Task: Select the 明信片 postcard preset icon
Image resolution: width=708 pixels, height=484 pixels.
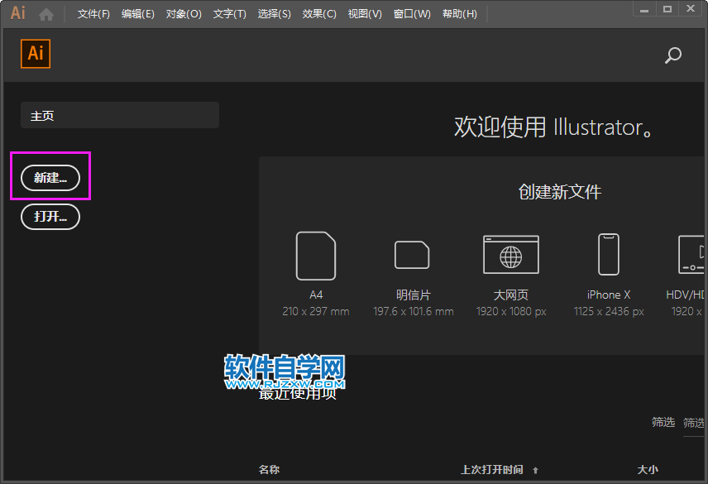Action: [x=413, y=254]
